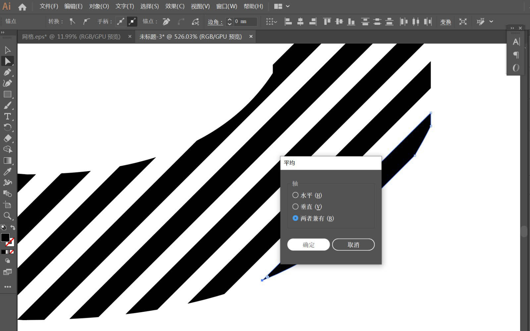
Task: Select the Pen tool
Action: pyautogui.click(x=8, y=72)
